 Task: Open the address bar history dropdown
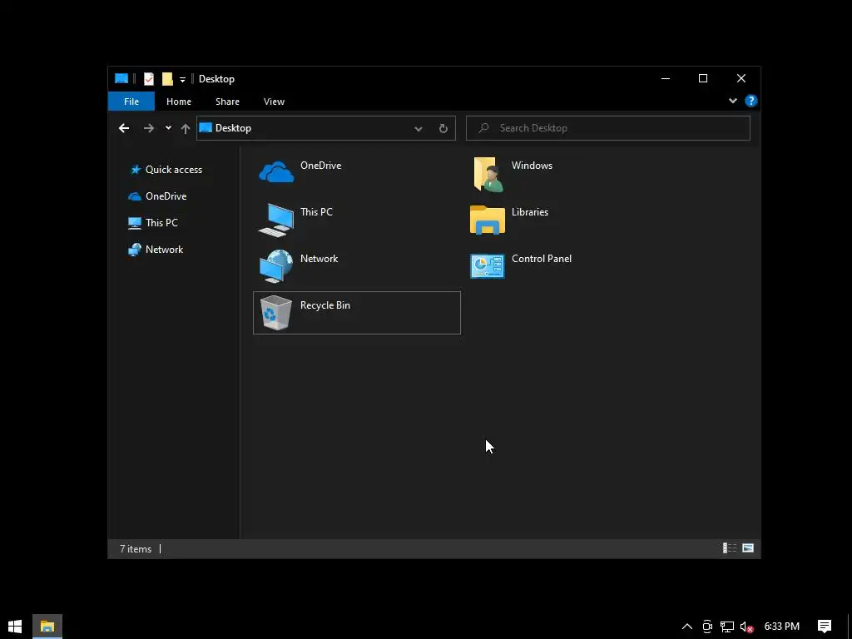(x=419, y=128)
